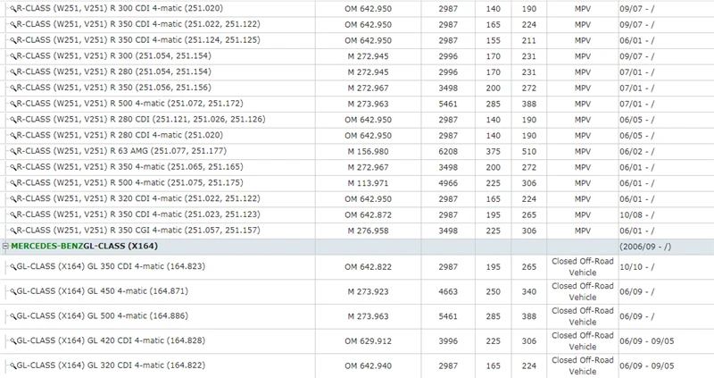Click magnifier icon beside GL 500 4-matic (164.886)

click(12, 316)
